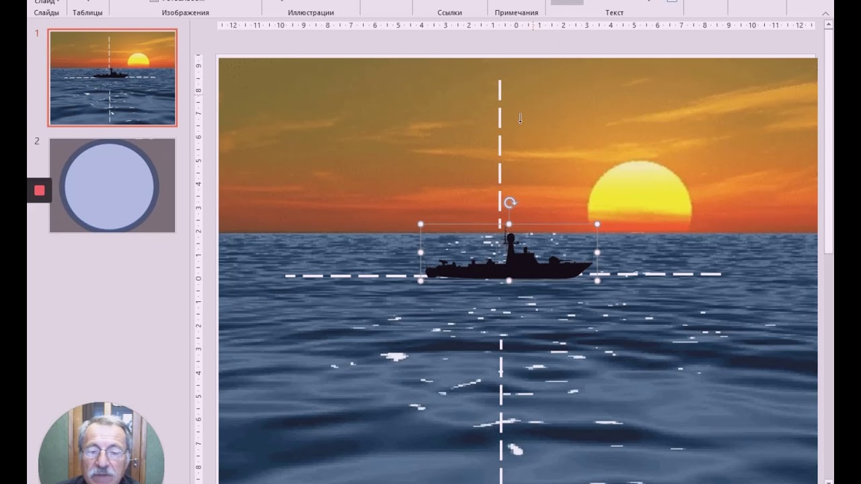This screenshot has width=861, height=484.
Task: Click the 'Иллюстрации' ribbon group label
Action: [x=311, y=13]
